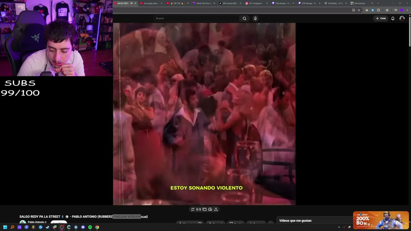Switch to the SALGO REDY YouTube tab
This screenshot has height=231, width=411.
[x=122, y=3]
